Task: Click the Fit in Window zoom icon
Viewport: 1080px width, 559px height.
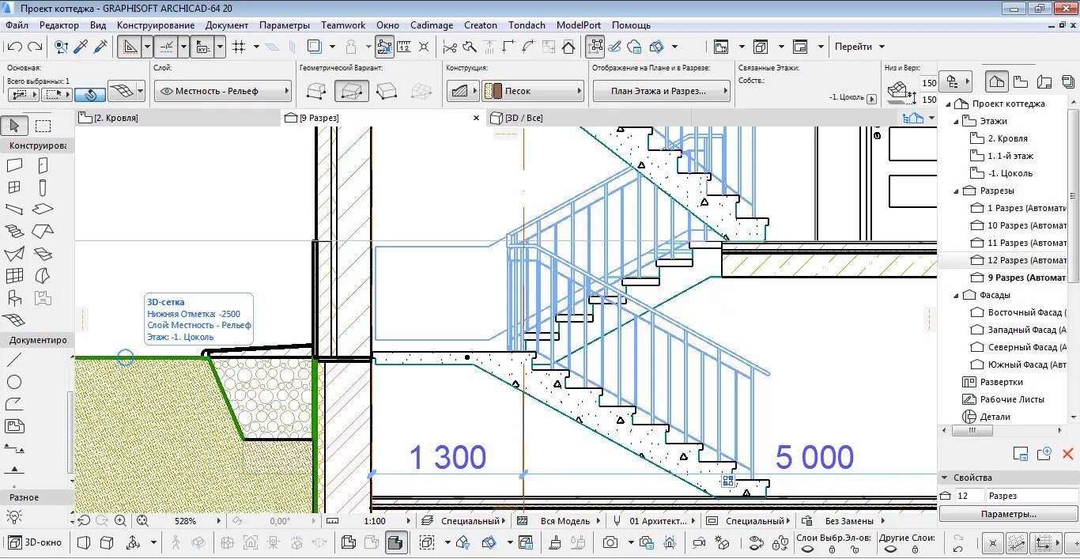Action: click(x=142, y=521)
